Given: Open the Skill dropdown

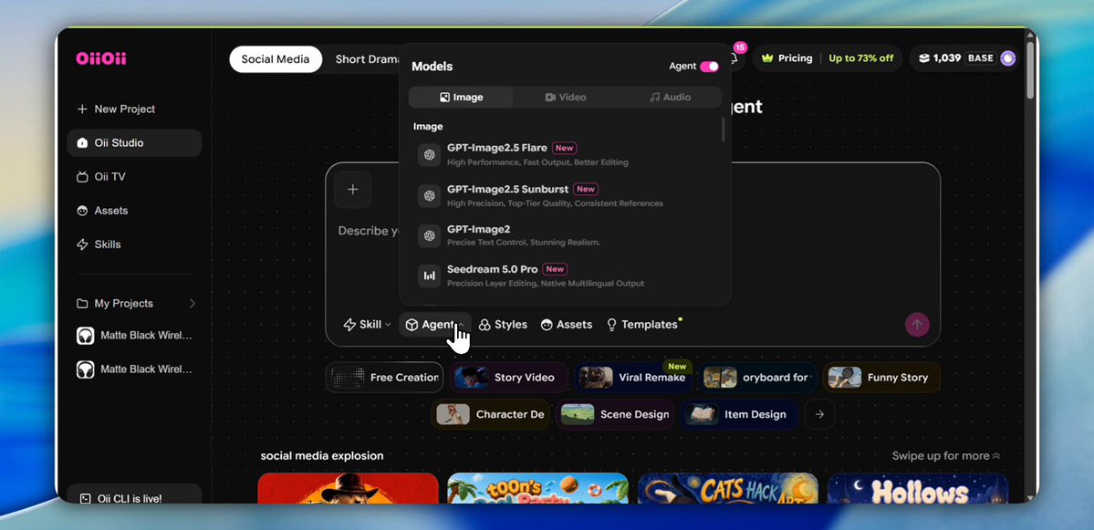Looking at the screenshot, I should coord(367,324).
